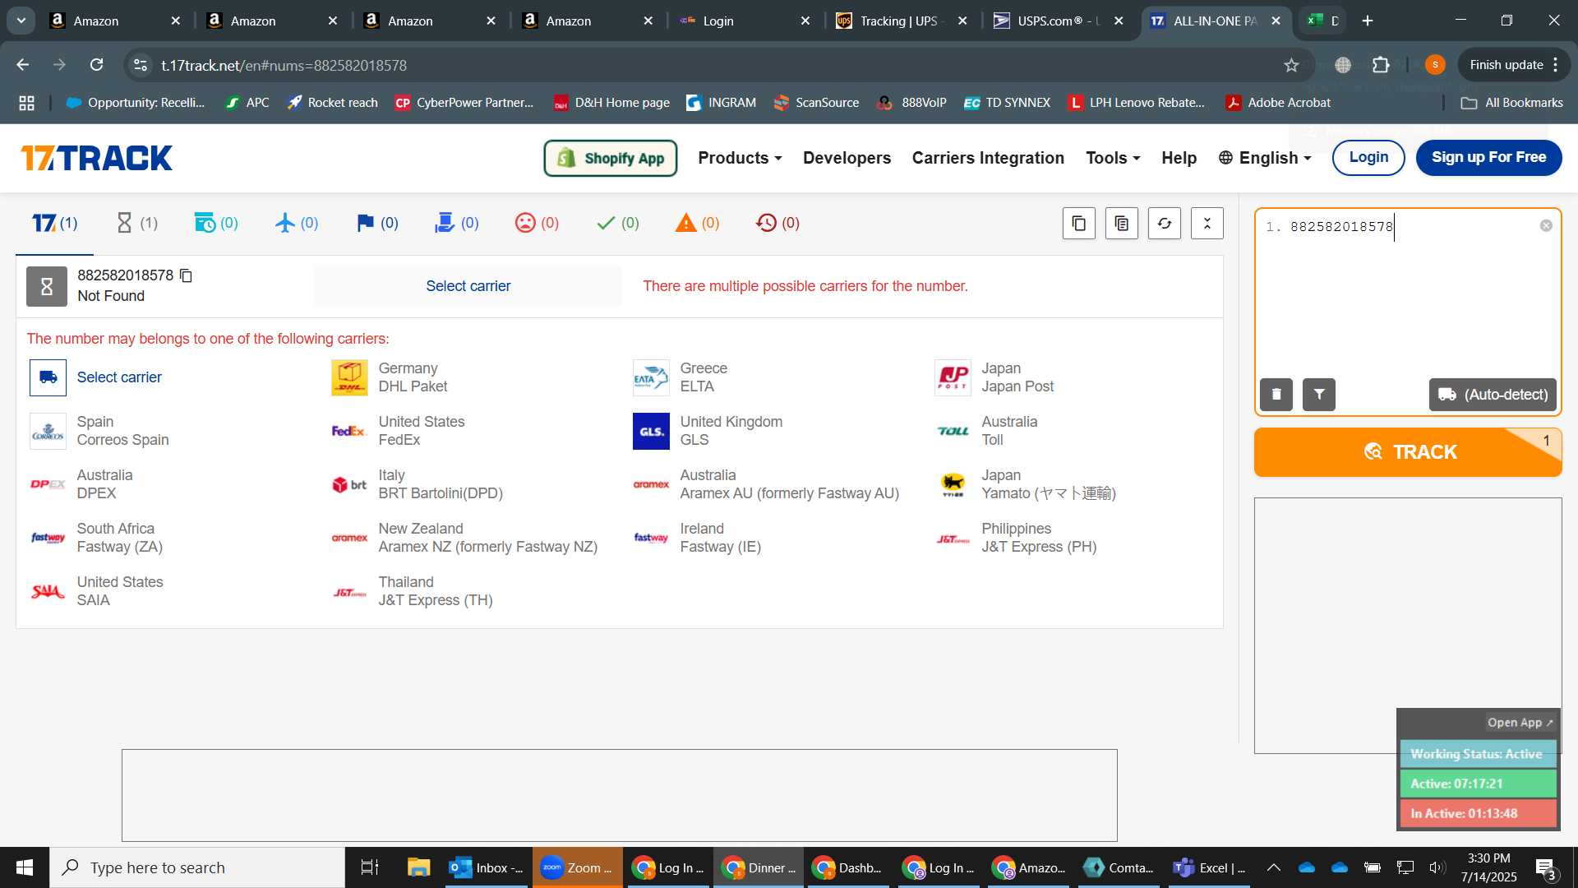This screenshot has width=1578, height=888.
Task: Click the filter numbers icon
Action: [x=1319, y=395]
